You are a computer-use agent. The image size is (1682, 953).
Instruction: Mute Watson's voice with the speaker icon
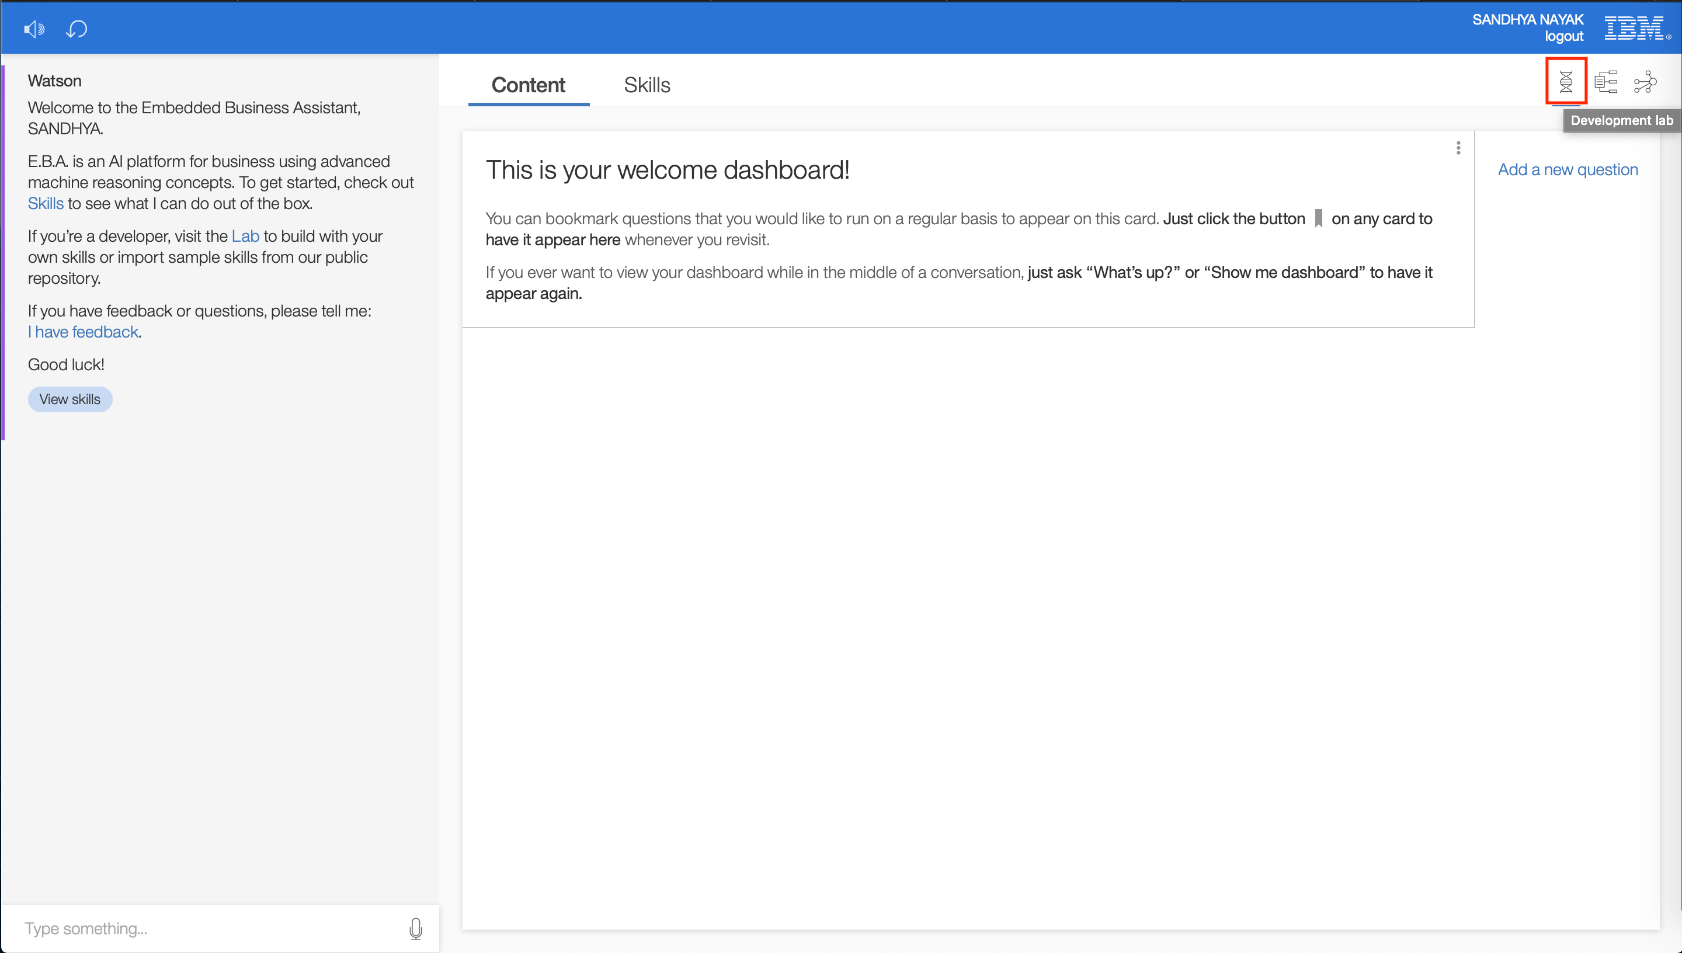point(34,29)
